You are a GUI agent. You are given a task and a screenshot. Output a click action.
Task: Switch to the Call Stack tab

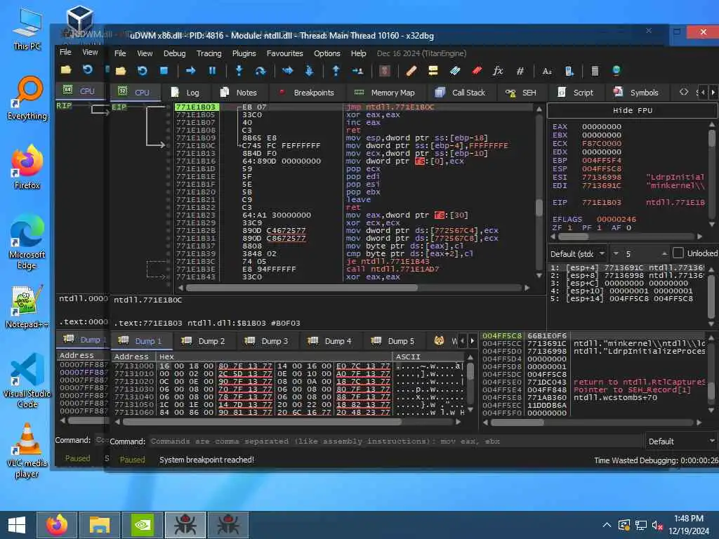(x=461, y=93)
